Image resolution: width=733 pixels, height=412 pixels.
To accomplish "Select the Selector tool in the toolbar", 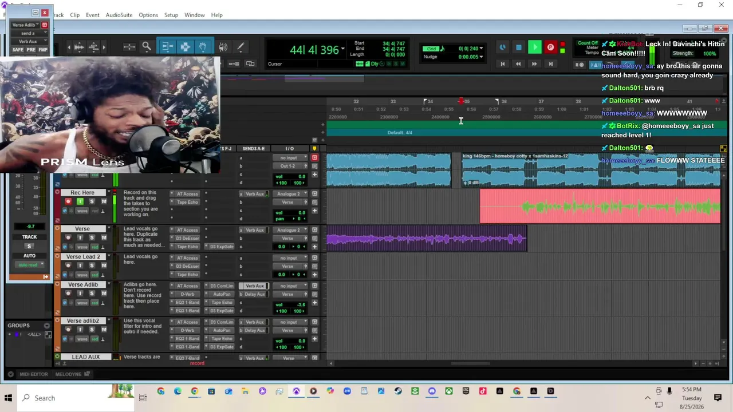I will [185, 47].
